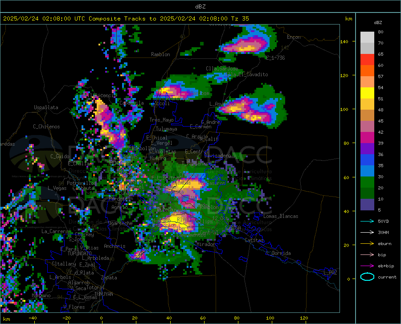Click the timestamp header text 2025/02/24 02:08:00 UTC
The height and width of the screenshot is (324, 401).
click(x=44, y=19)
